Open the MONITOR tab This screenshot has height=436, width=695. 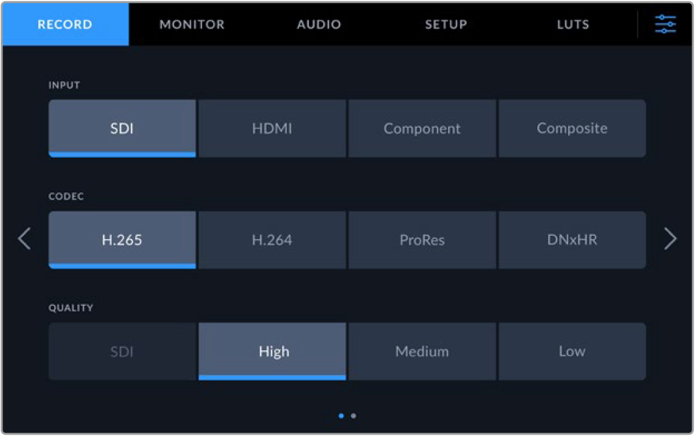coord(192,24)
